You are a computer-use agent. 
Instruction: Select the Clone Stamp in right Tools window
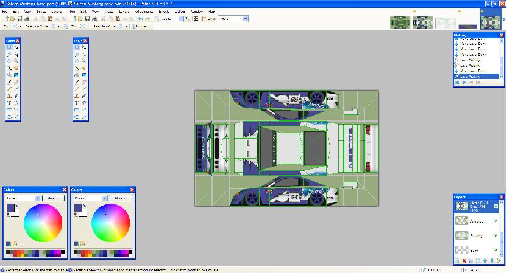click(x=77, y=96)
